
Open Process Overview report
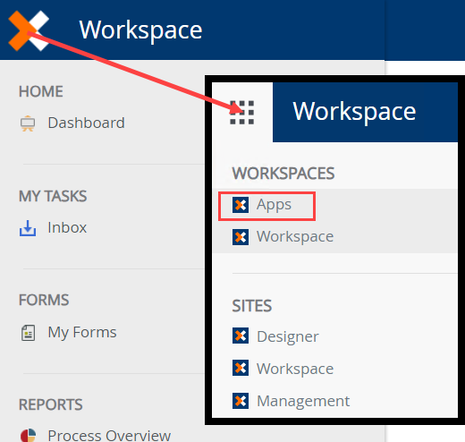[109, 435]
